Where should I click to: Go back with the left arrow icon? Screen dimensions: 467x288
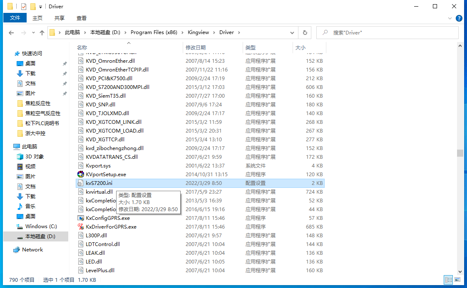click(11, 33)
